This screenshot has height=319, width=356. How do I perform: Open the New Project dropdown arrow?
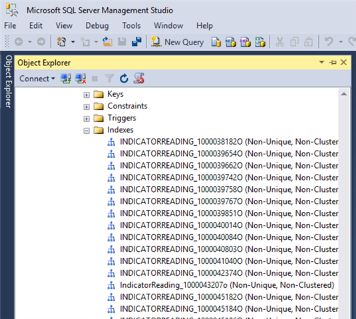[x=73, y=42]
